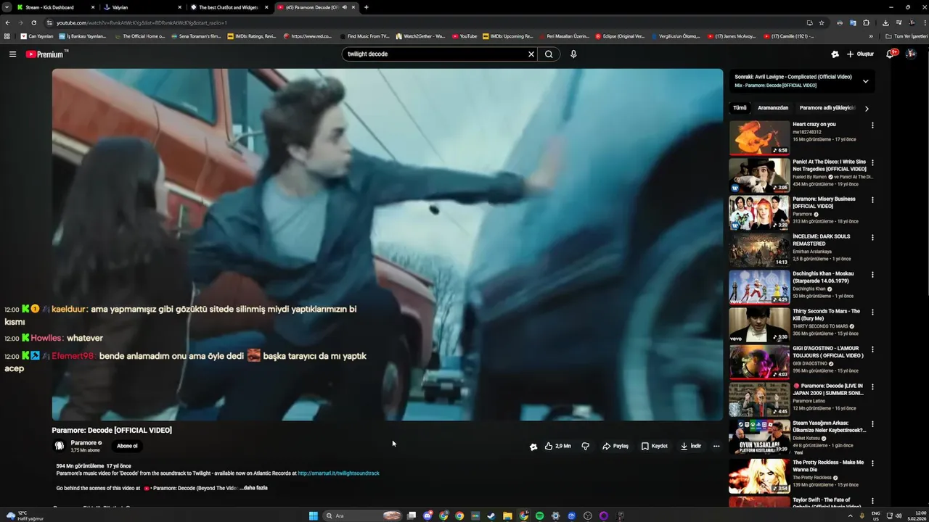This screenshot has width=929, height=522.
Task: Open Tüm Yer İşaretleri bookmarks folder
Action: pyautogui.click(x=907, y=36)
